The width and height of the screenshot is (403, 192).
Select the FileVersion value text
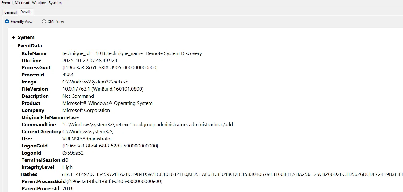[x=103, y=89]
